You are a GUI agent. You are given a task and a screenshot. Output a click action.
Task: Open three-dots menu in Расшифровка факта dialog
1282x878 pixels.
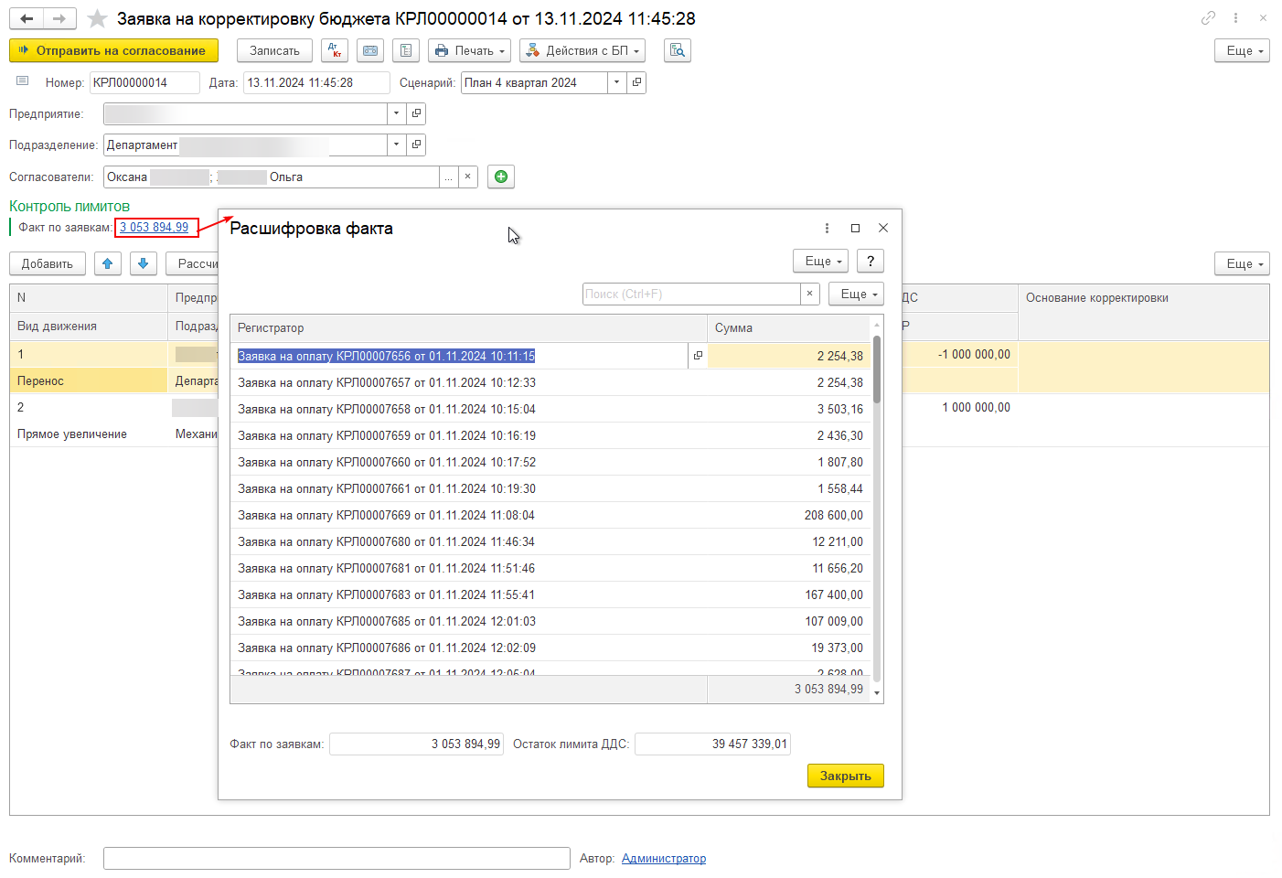coord(827,228)
